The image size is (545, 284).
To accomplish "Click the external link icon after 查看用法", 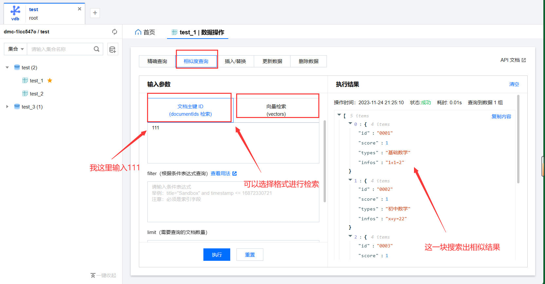I will click(235, 174).
